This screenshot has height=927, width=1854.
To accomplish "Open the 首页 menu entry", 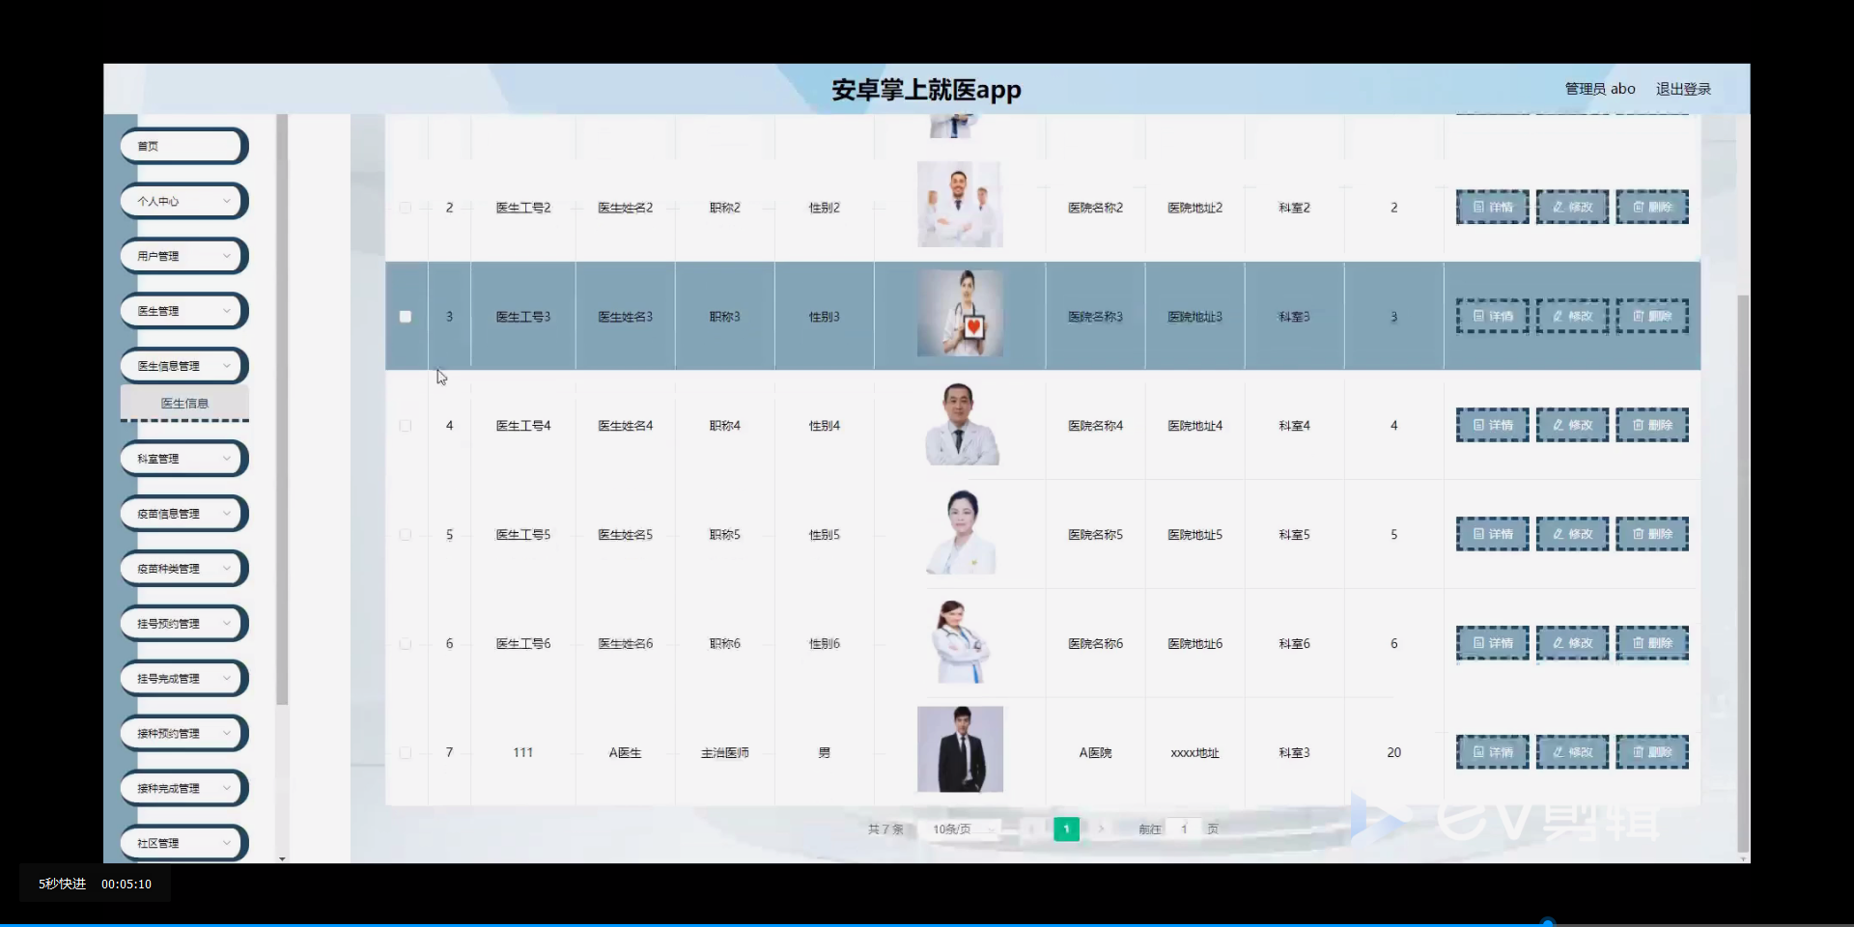I will (183, 145).
